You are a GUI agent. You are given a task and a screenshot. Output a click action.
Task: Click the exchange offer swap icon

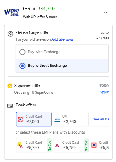11,34
